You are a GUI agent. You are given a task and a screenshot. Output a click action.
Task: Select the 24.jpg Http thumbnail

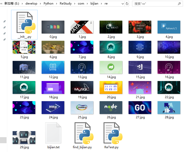pos(53,107)
